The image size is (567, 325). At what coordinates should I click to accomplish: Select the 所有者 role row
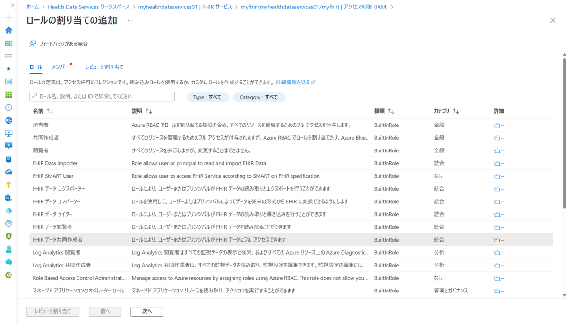point(291,125)
